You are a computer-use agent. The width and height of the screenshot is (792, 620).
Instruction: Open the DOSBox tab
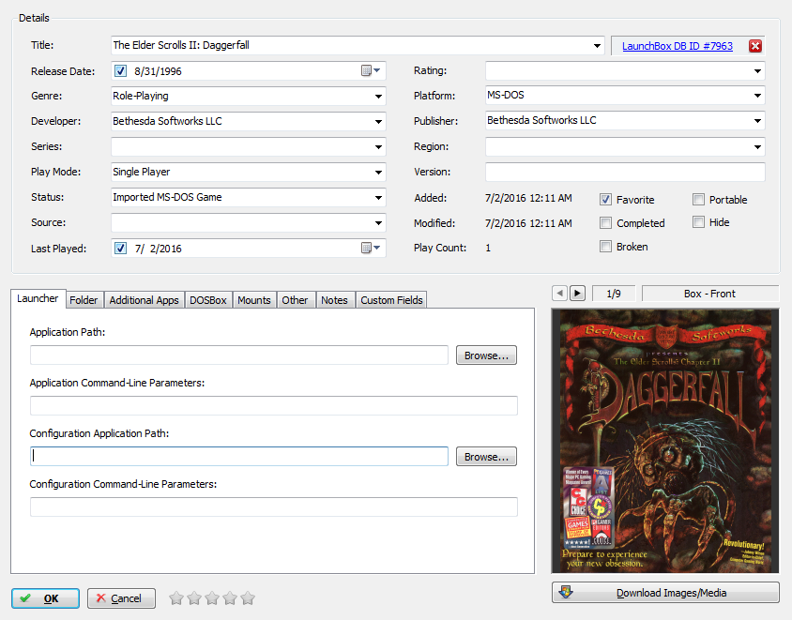pos(208,300)
